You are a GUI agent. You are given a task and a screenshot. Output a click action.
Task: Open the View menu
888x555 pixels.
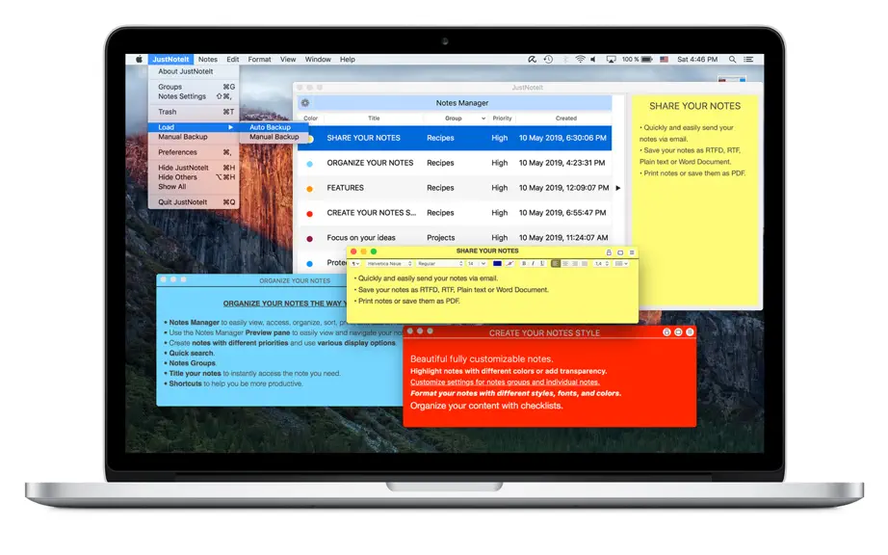(x=288, y=59)
